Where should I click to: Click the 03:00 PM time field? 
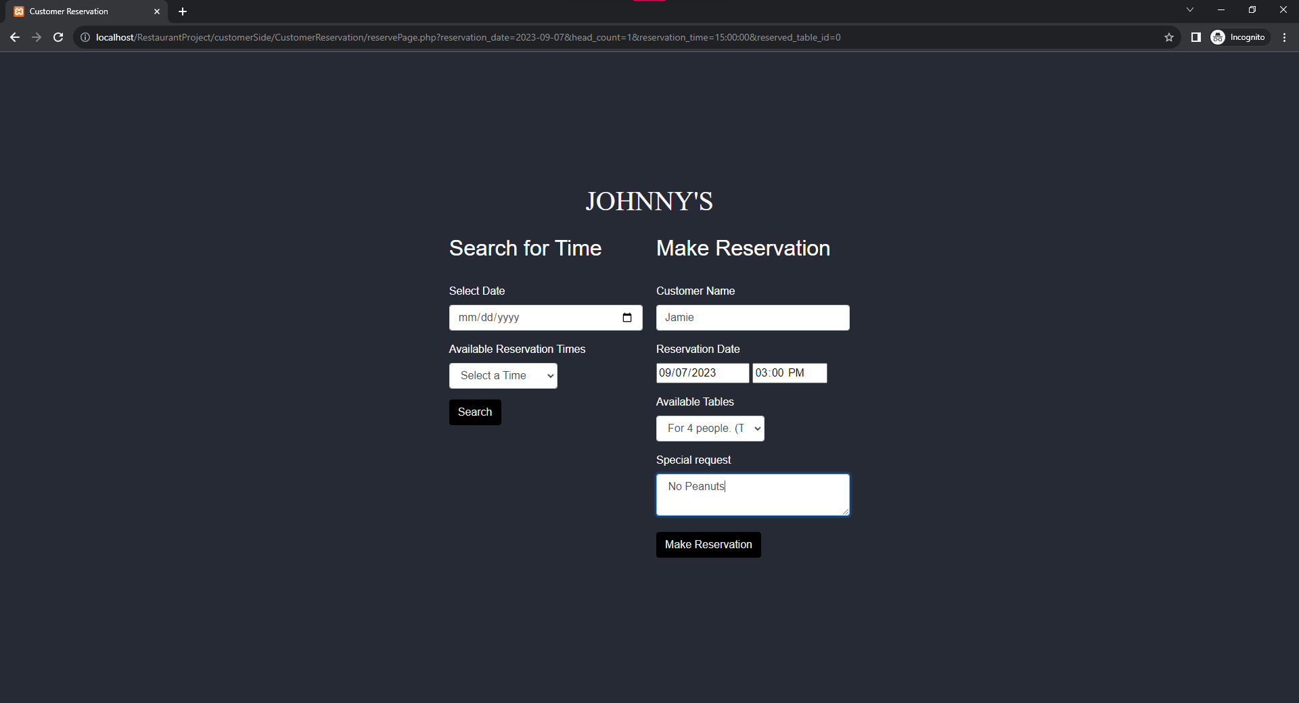789,373
